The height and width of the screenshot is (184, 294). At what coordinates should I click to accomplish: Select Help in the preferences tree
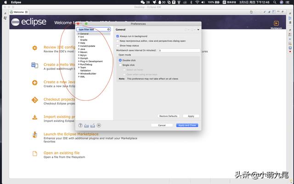83,43
